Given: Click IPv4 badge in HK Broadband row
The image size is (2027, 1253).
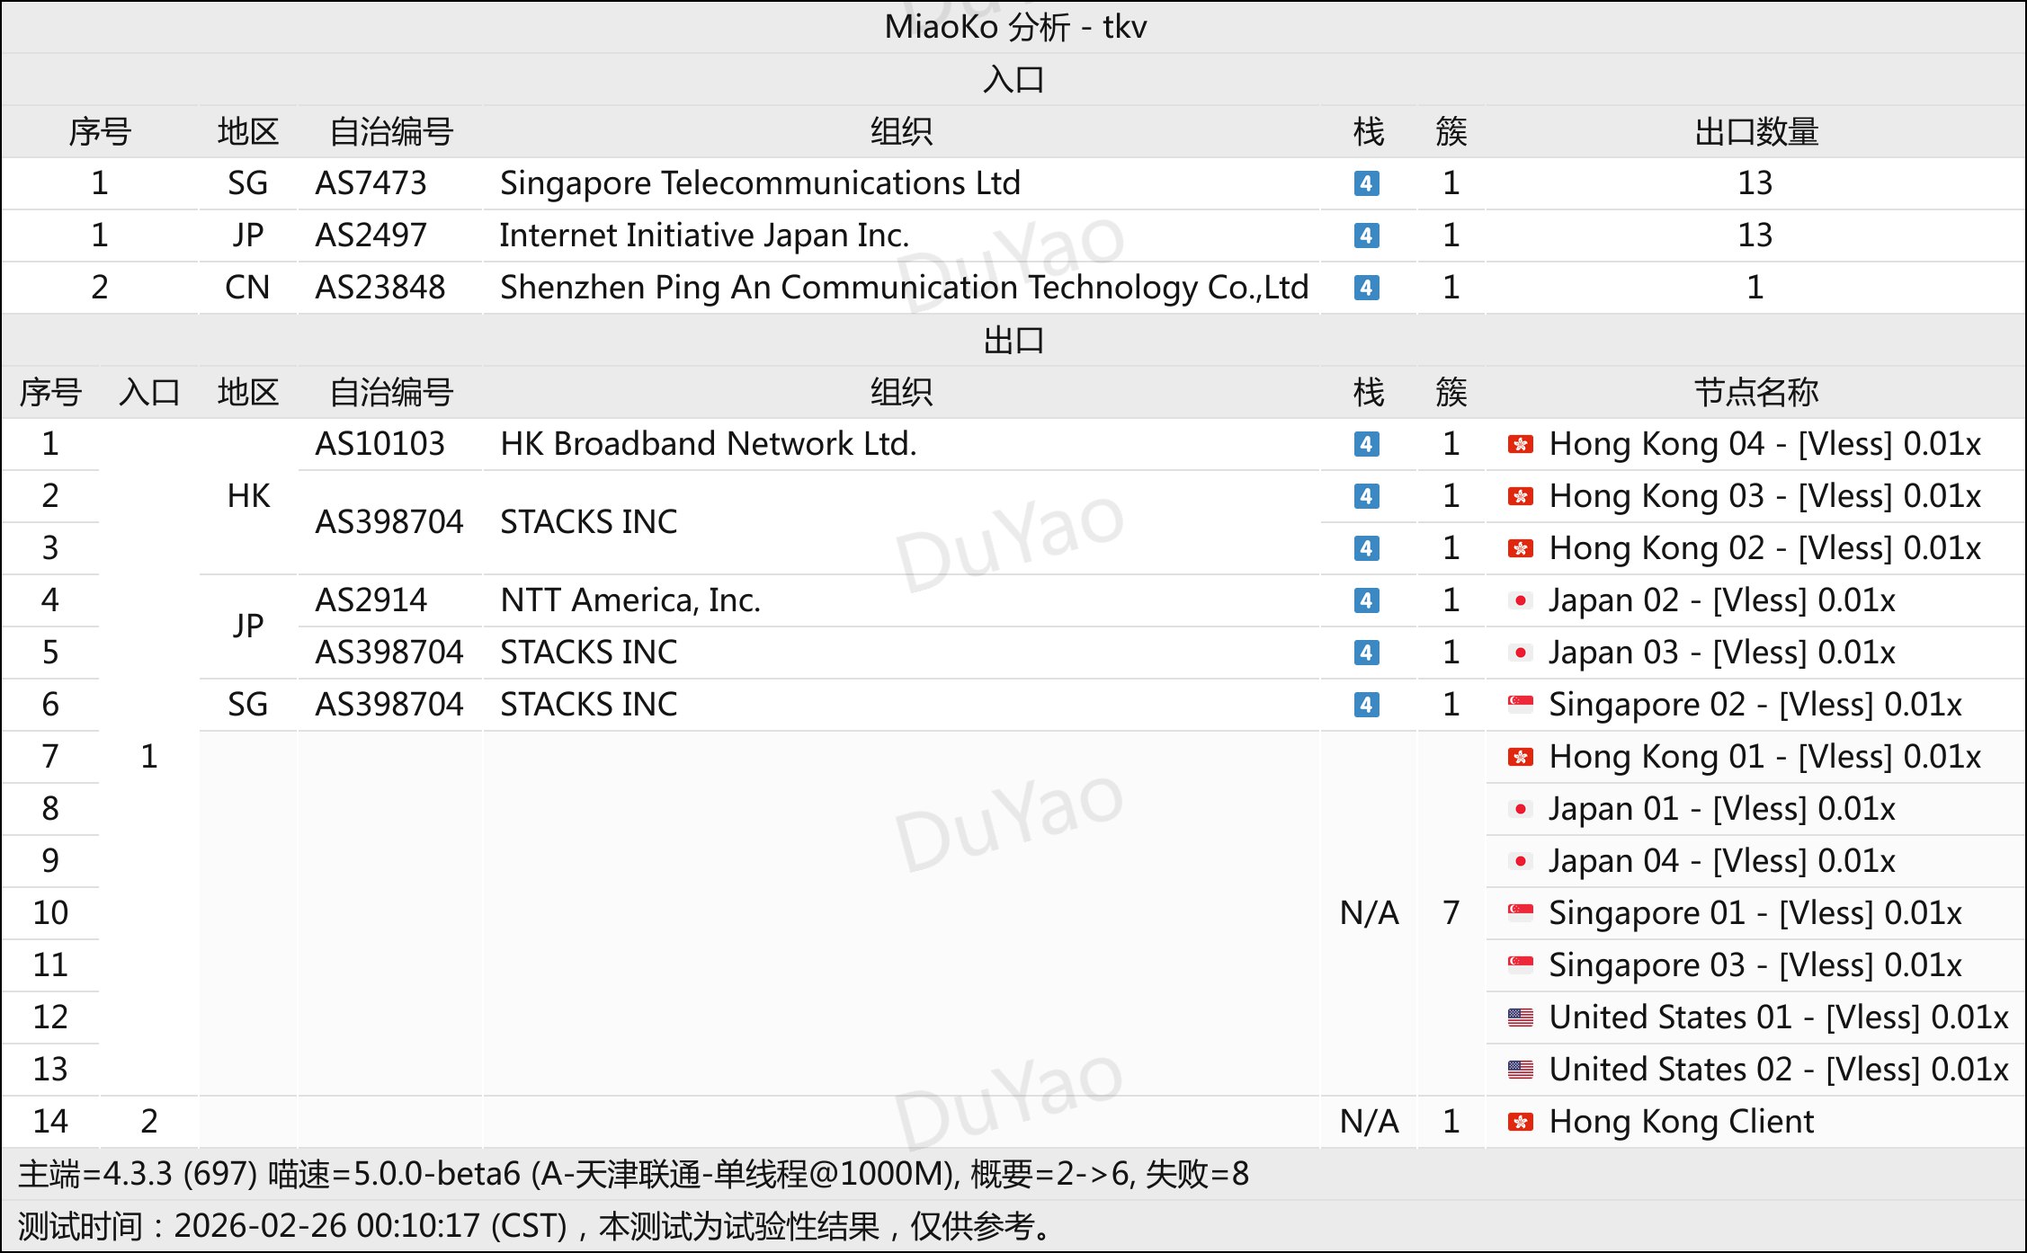Looking at the screenshot, I should (x=1366, y=444).
